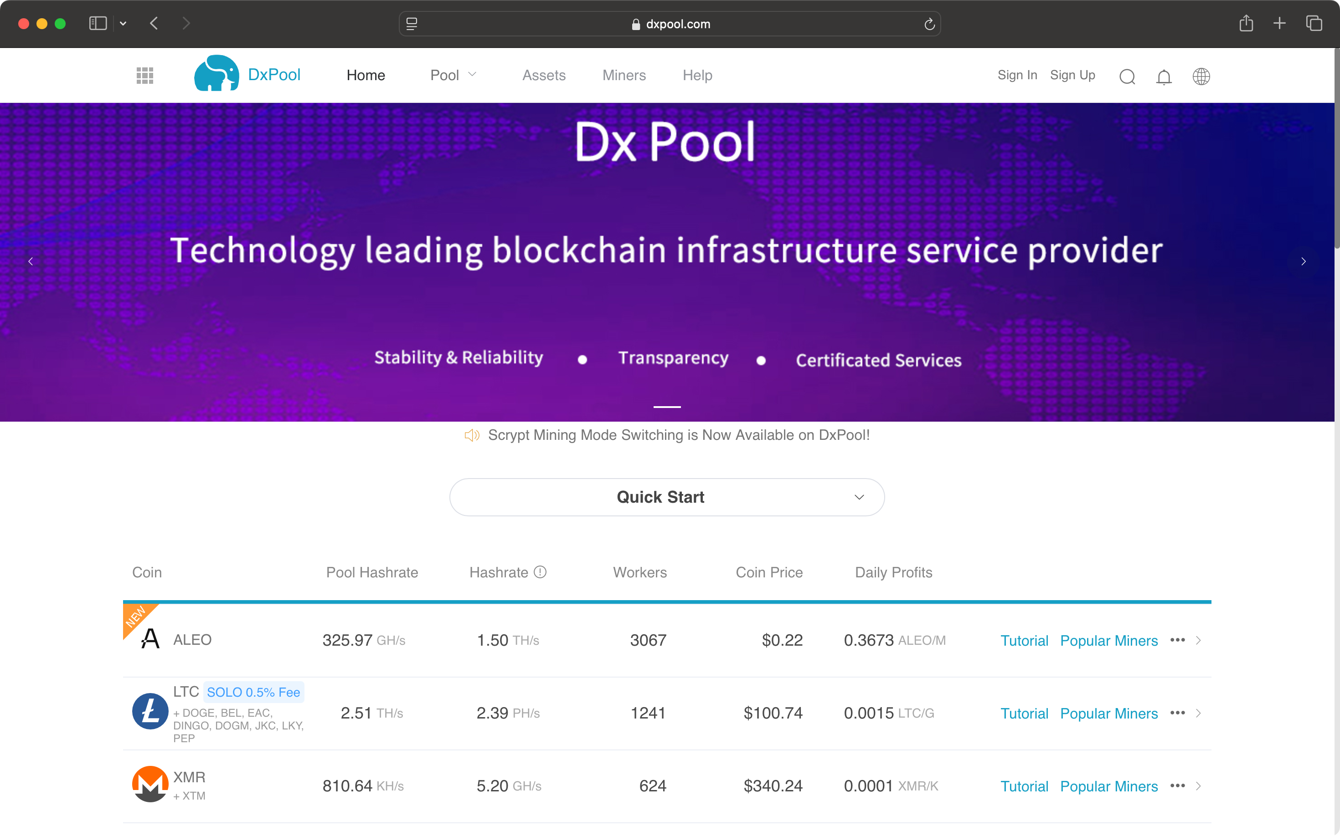Click the Coin Price column header
The image size is (1340, 836).
click(x=769, y=572)
